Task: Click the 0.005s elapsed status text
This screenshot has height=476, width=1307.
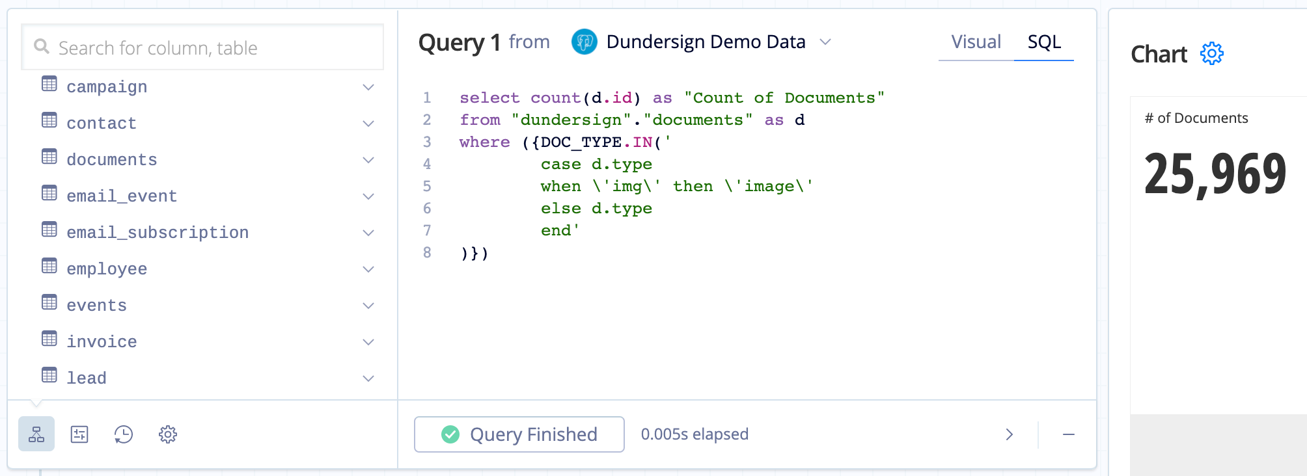Action: pyautogui.click(x=695, y=434)
